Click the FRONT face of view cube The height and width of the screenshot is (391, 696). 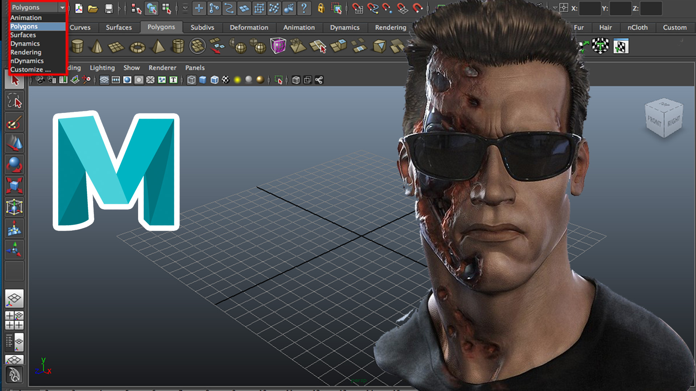(654, 121)
